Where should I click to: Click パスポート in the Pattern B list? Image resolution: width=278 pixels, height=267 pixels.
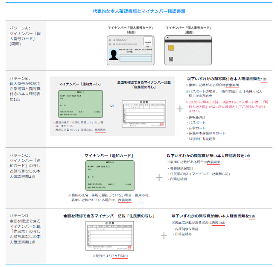click(196, 123)
